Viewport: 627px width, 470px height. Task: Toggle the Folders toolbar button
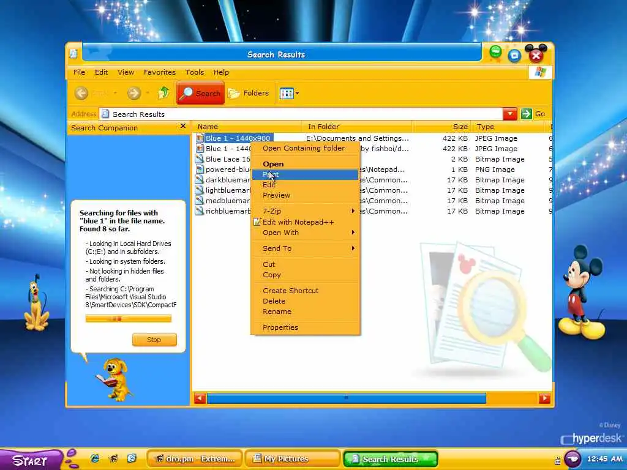tap(249, 93)
